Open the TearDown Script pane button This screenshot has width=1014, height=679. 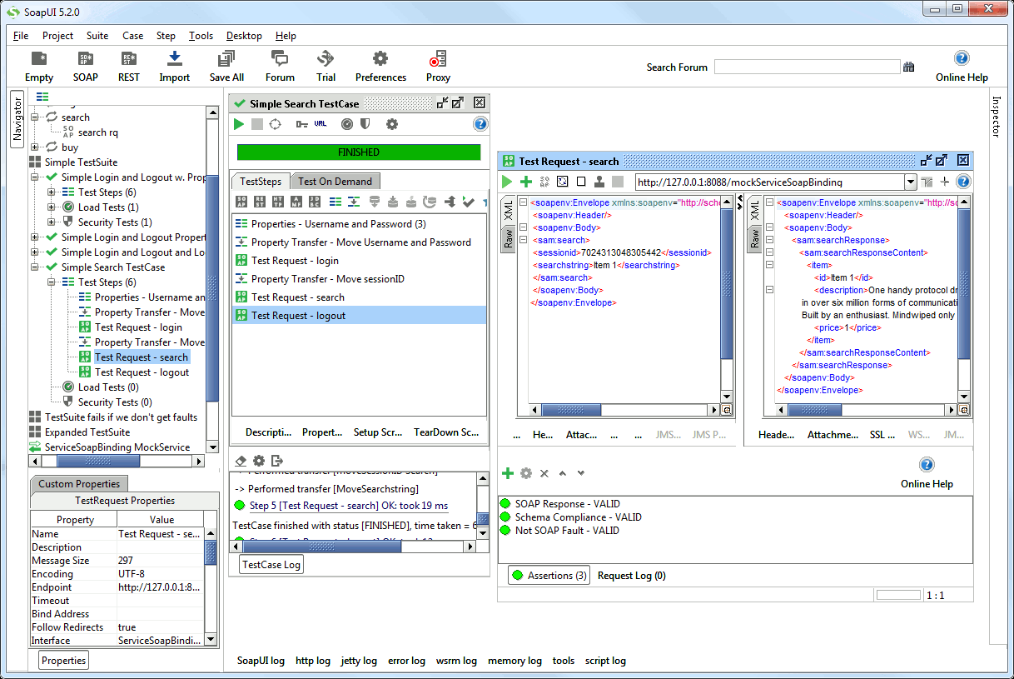coord(446,432)
